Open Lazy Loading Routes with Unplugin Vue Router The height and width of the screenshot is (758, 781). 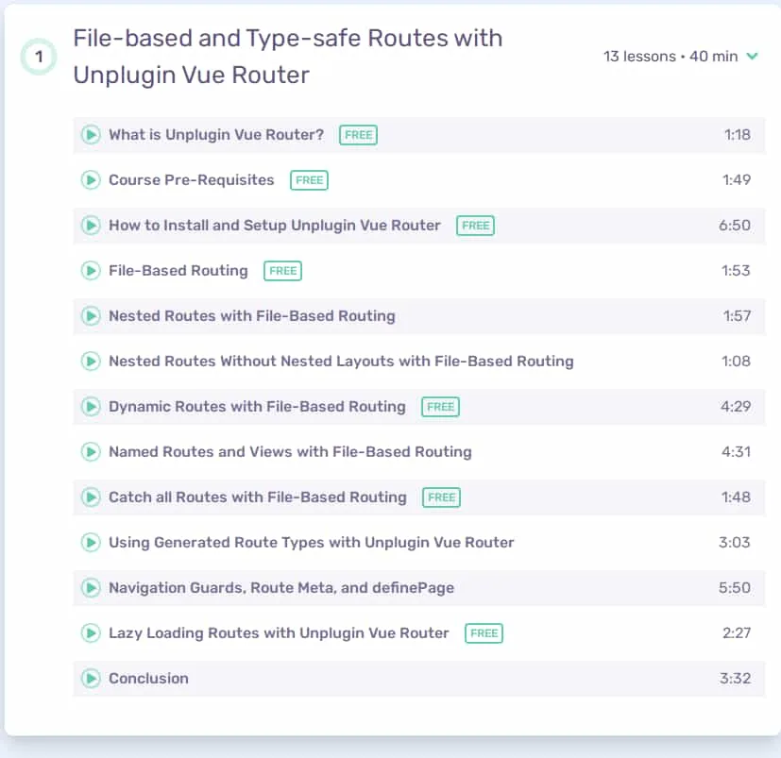[x=279, y=633]
